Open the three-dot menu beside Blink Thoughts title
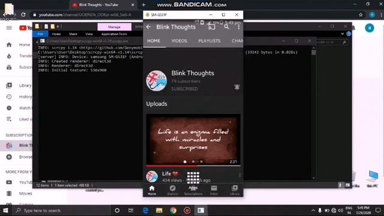 pos(239,26)
